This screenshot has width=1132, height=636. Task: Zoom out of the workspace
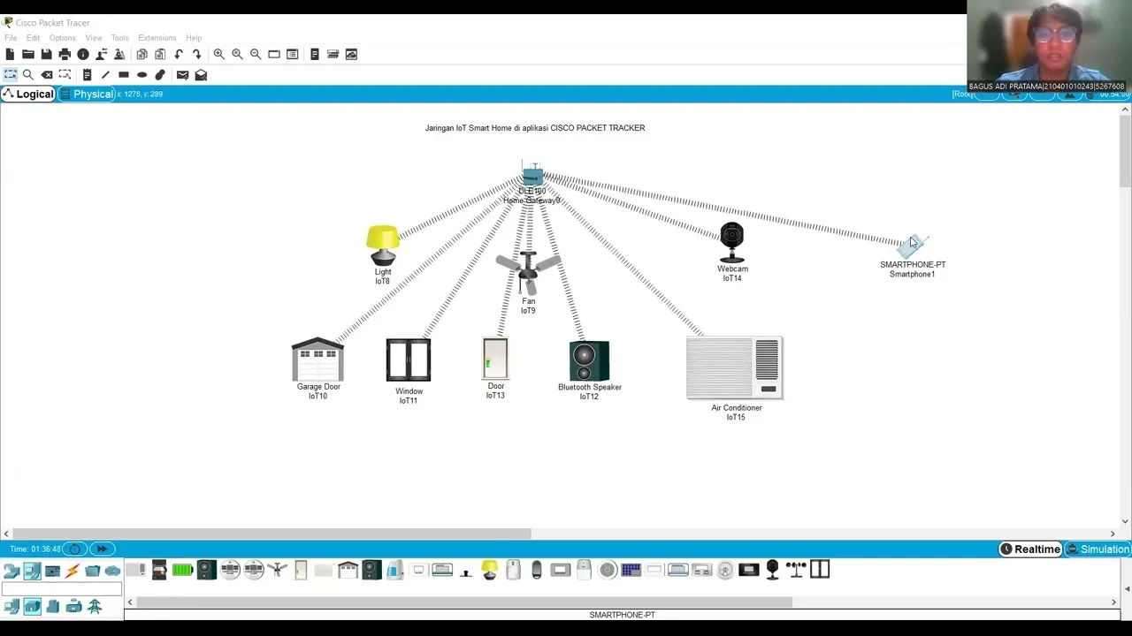256,55
